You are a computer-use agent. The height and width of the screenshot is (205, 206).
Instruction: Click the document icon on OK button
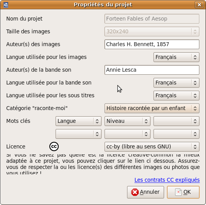(x=178, y=192)
